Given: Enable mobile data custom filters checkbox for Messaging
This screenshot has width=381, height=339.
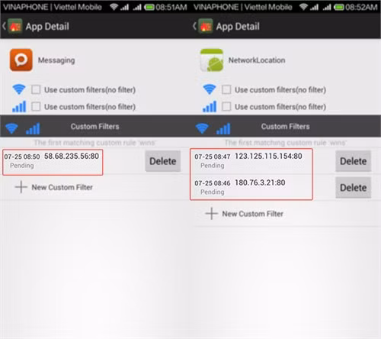Looking at the screenshot, I should (36, 106).
